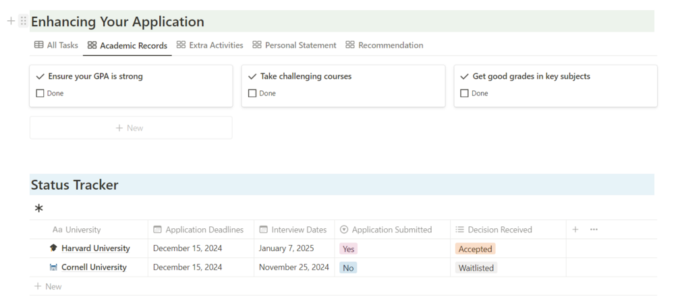Viewport: 678px width, 307px height.
Task: Click the Cornell University building icon
Action: pyautogui.click(x=54, y=267)
